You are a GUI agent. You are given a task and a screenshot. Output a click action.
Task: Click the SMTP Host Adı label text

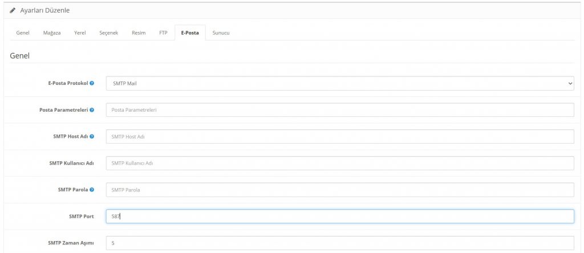pyautogui.click(x=71, y=137)
